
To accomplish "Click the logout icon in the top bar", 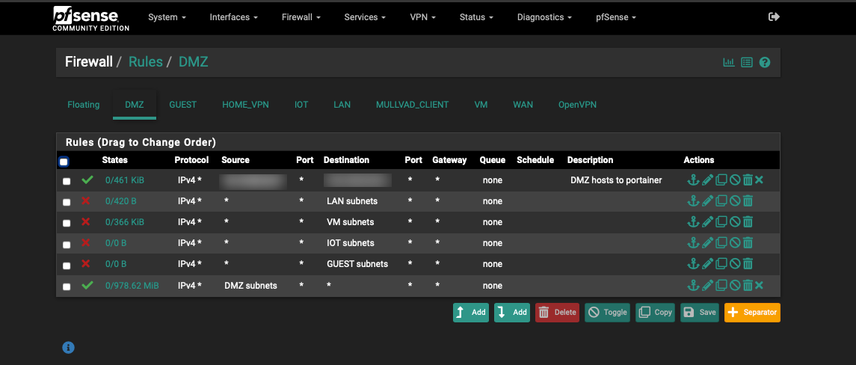I will pyautogui.click(x=774, y=16).
